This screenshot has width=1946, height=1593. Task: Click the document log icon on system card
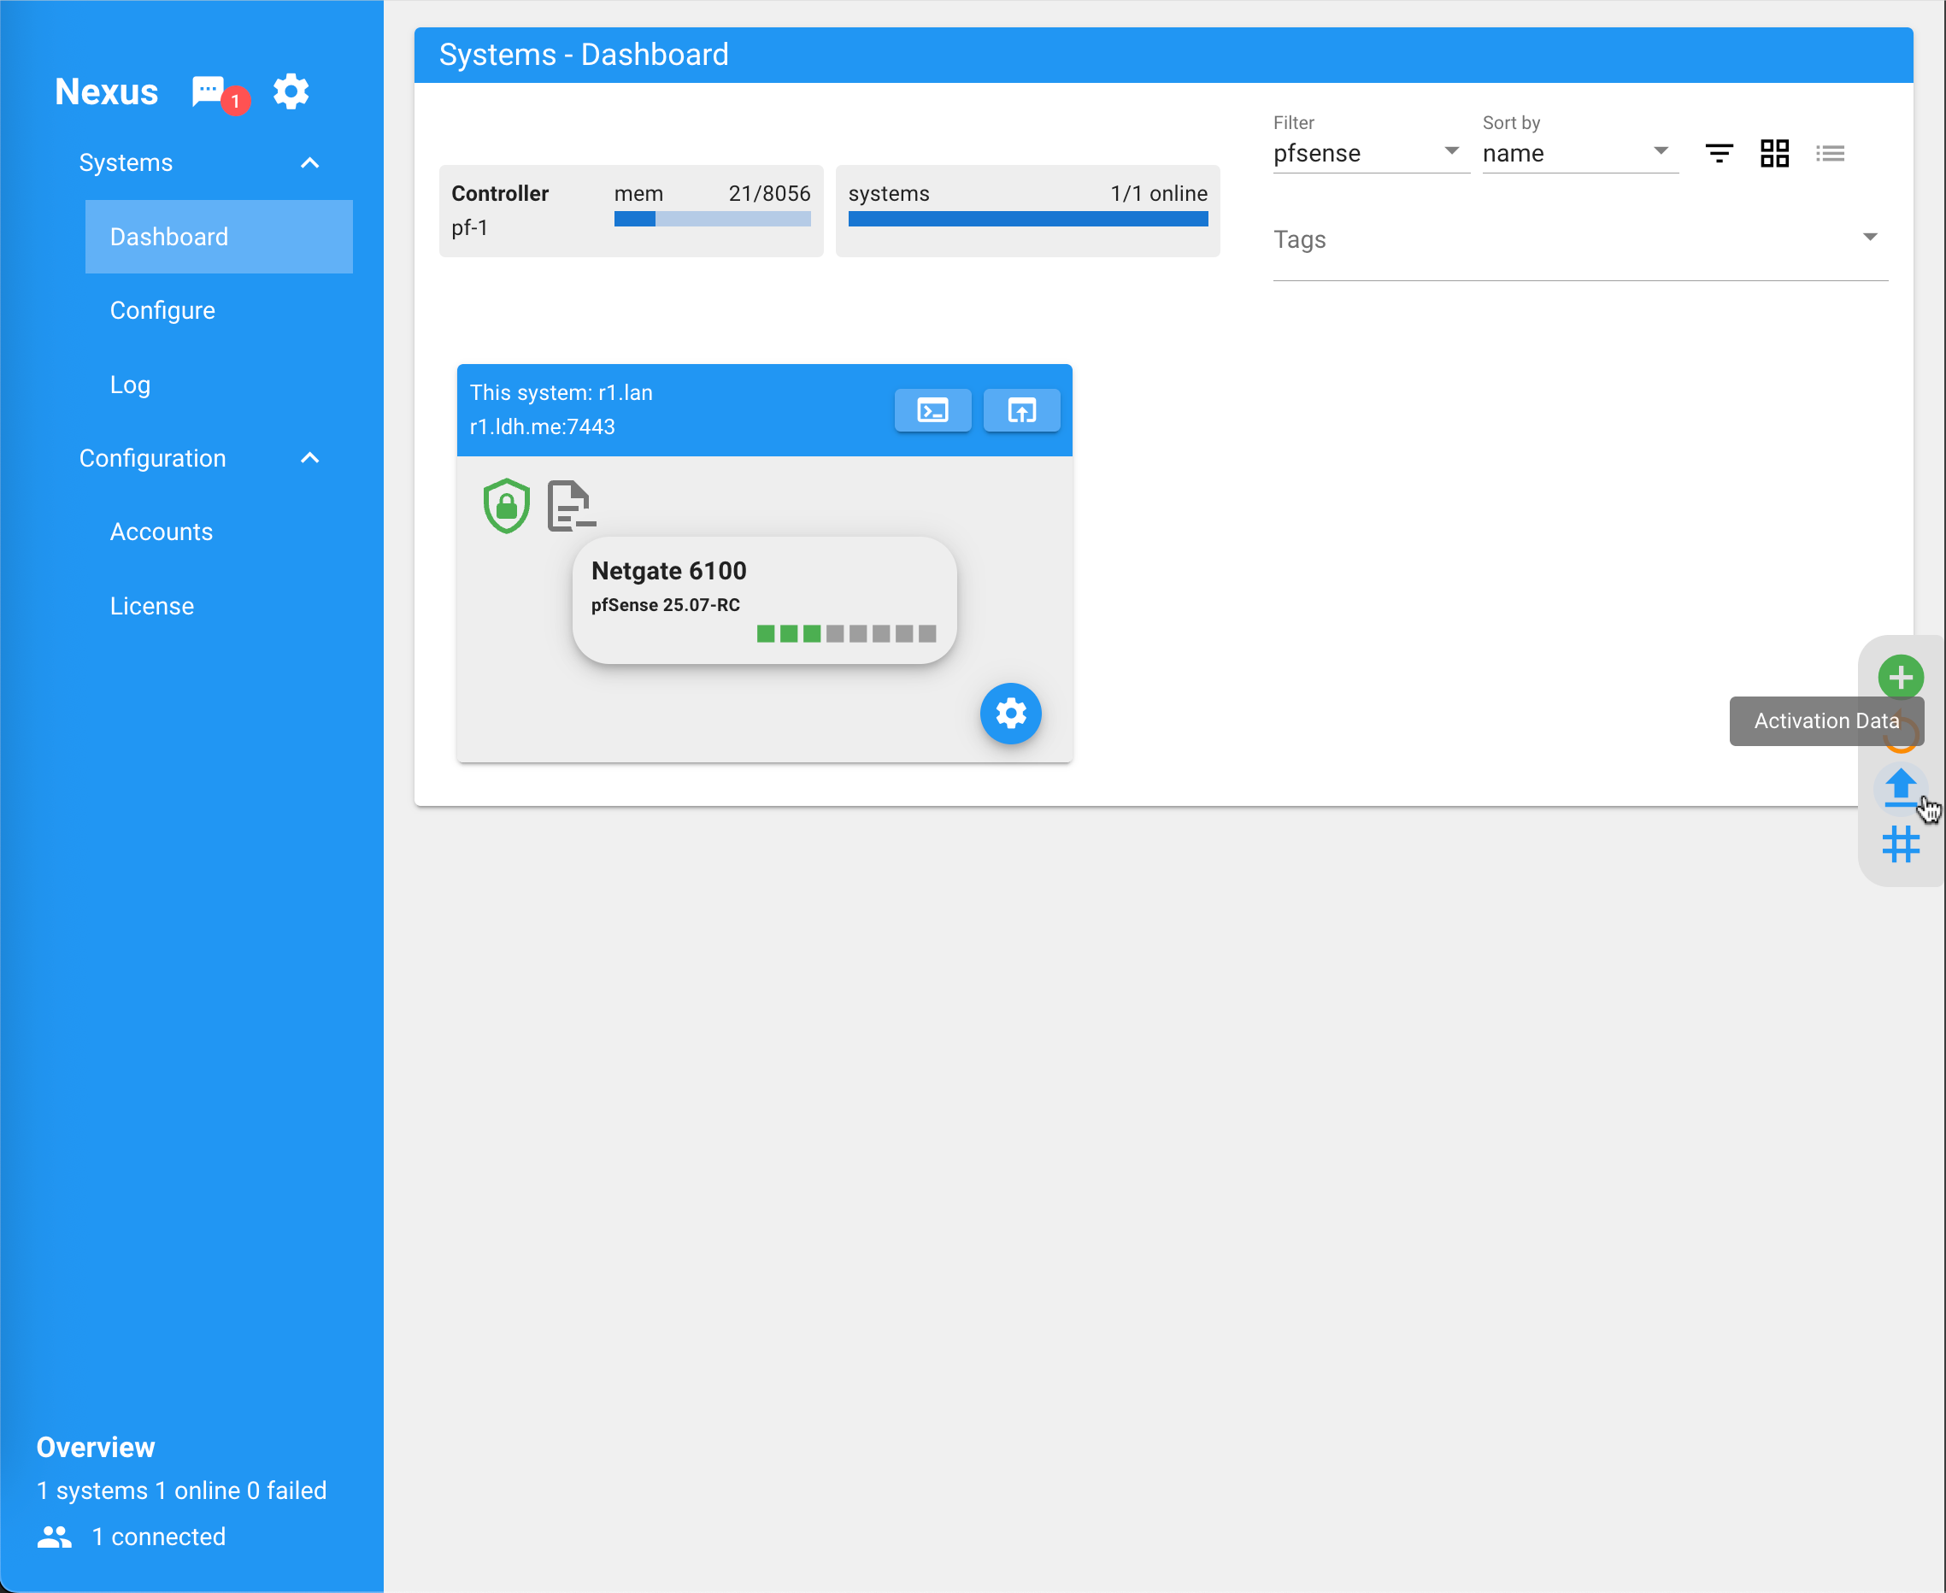571,506
